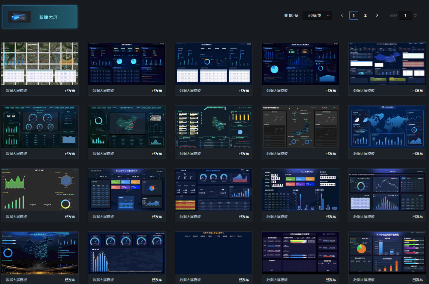Select page 2 in pagination

click(x=365, y=15)
